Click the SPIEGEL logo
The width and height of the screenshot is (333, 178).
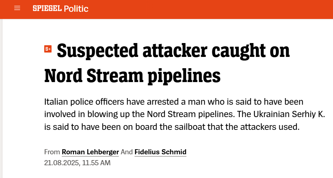(47, 8)
